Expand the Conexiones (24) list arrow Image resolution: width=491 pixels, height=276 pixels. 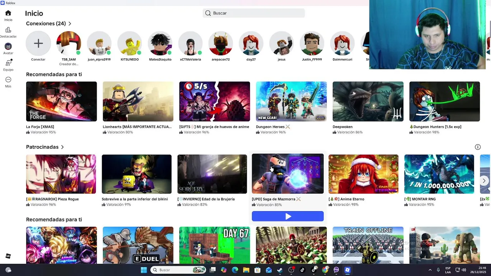click(70, 24)
